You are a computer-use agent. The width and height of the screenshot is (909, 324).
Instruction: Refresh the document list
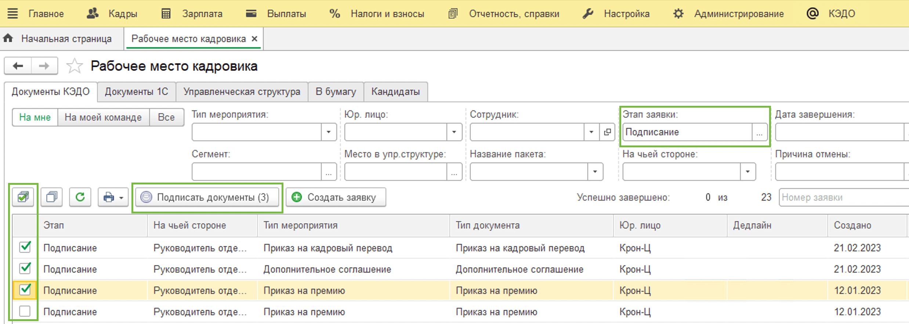coord(80,197)
